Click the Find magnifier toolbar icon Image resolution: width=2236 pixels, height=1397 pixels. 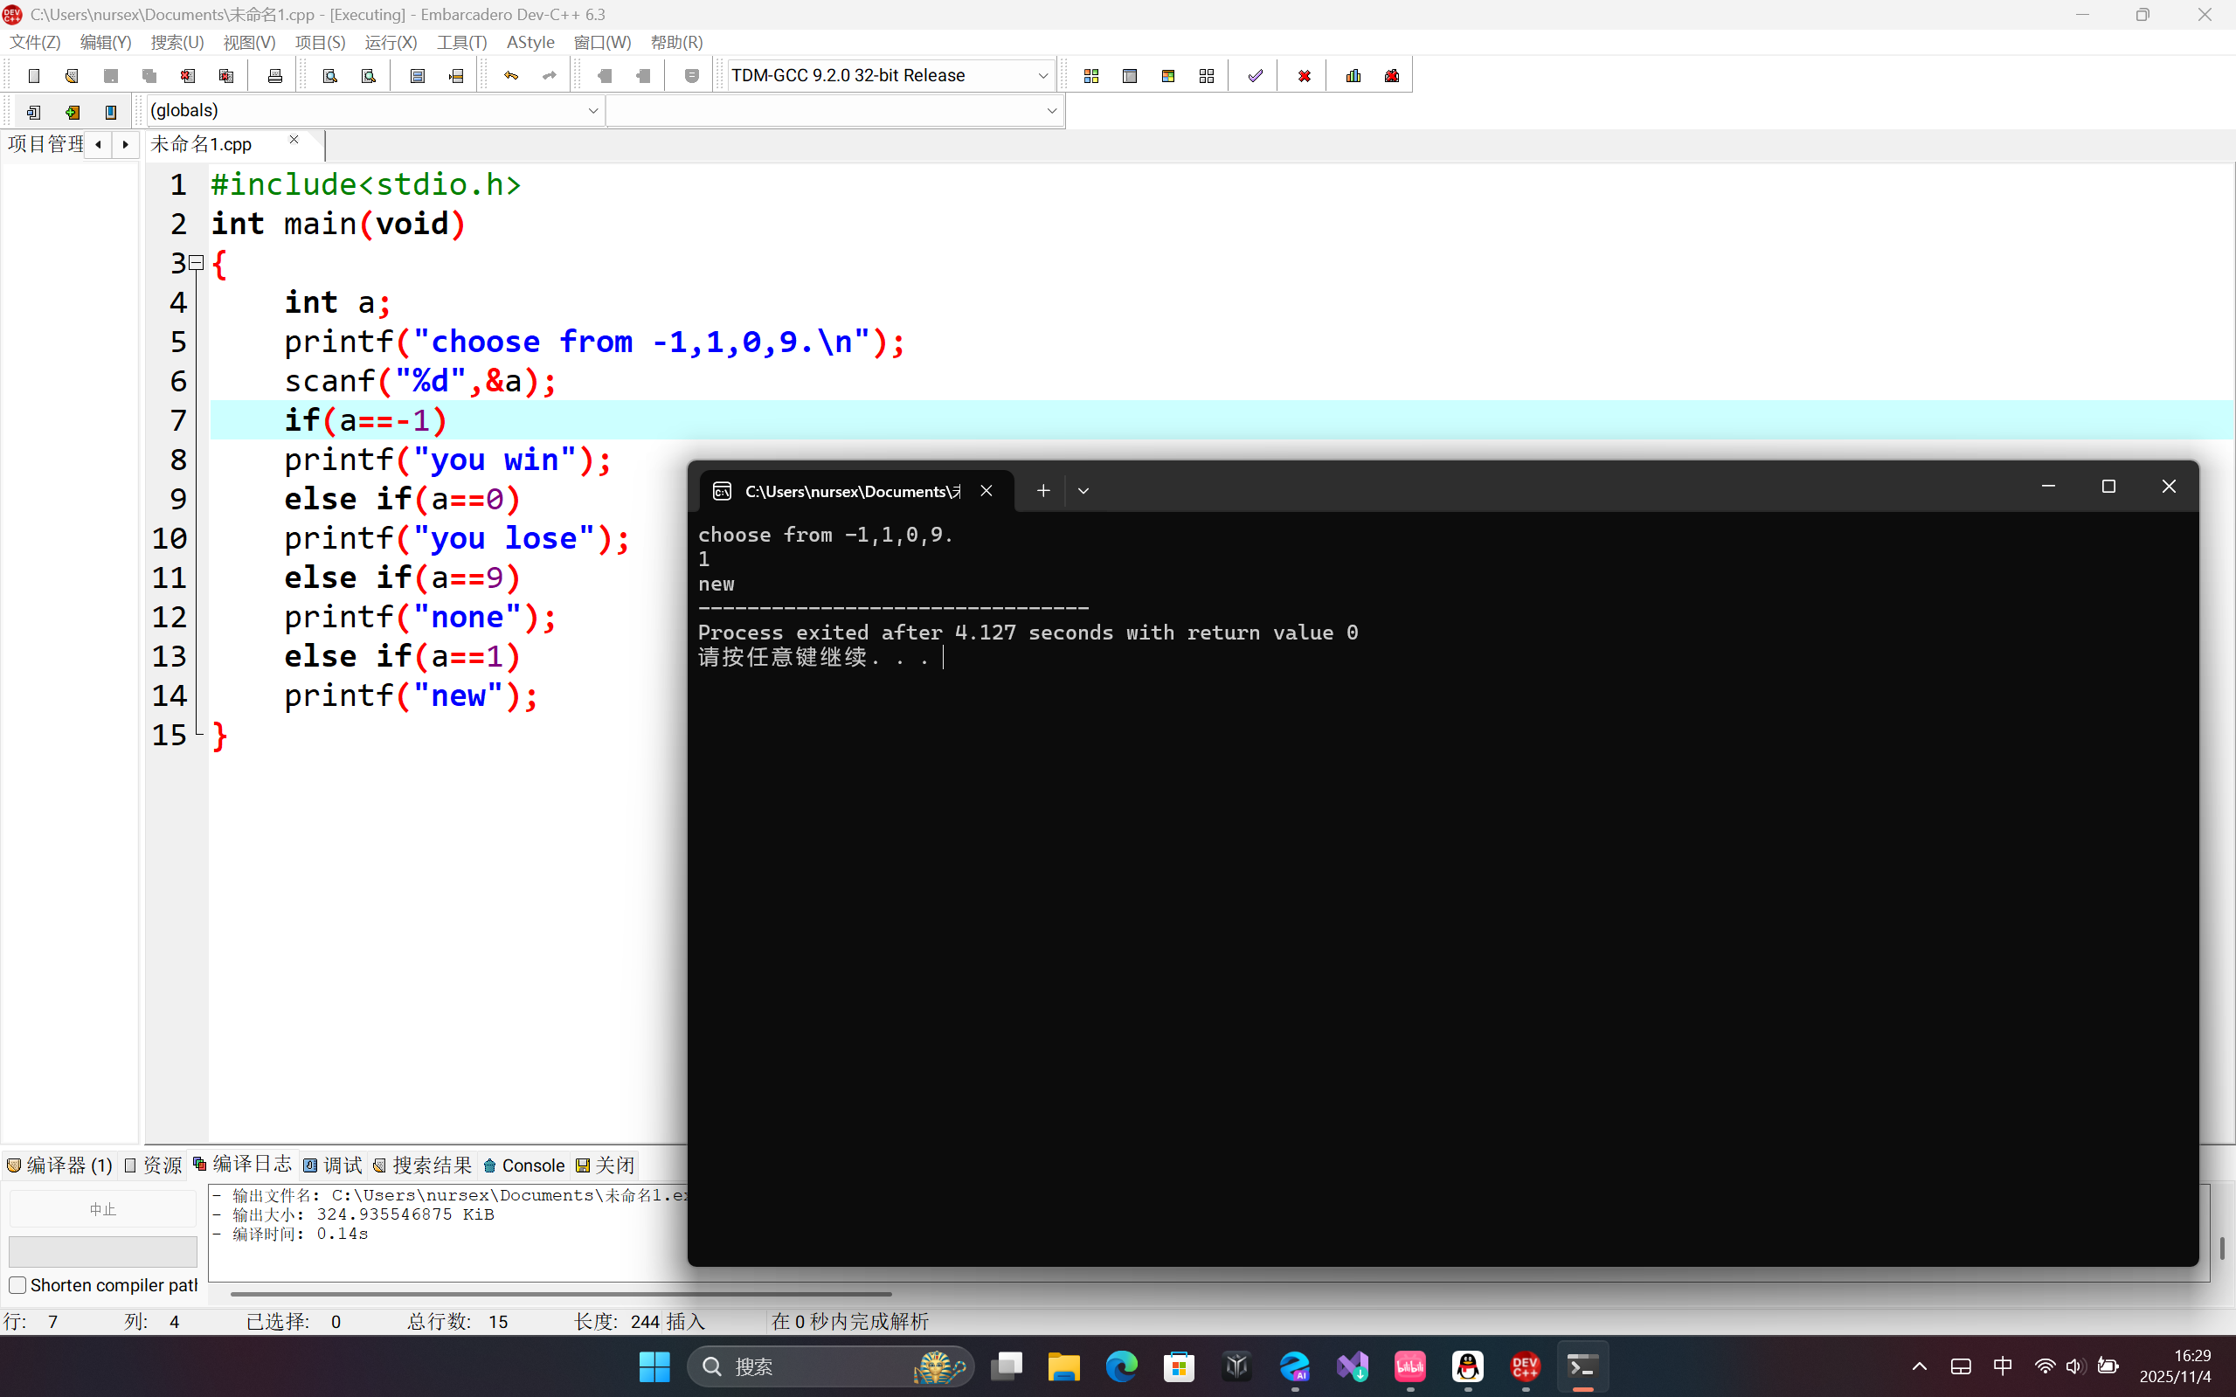coord(330,76)
